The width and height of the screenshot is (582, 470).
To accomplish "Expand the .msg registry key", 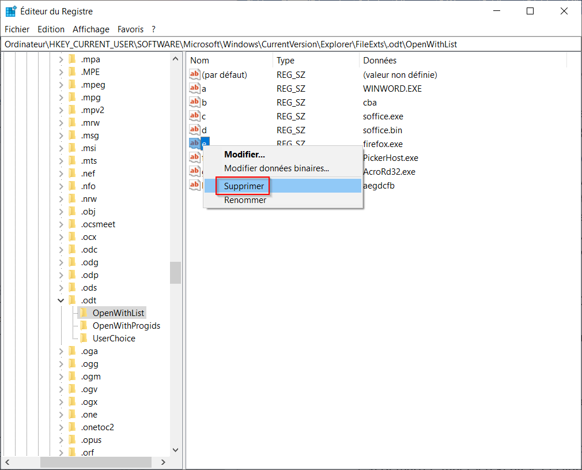I will (61, 136).
